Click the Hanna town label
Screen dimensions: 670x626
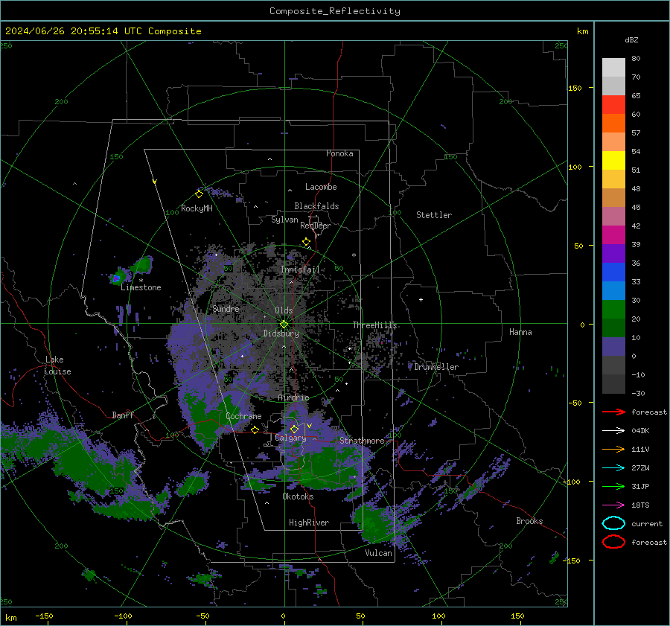coord(520,332)
